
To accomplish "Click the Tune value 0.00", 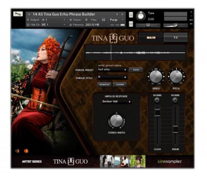I will pos(151,19).
